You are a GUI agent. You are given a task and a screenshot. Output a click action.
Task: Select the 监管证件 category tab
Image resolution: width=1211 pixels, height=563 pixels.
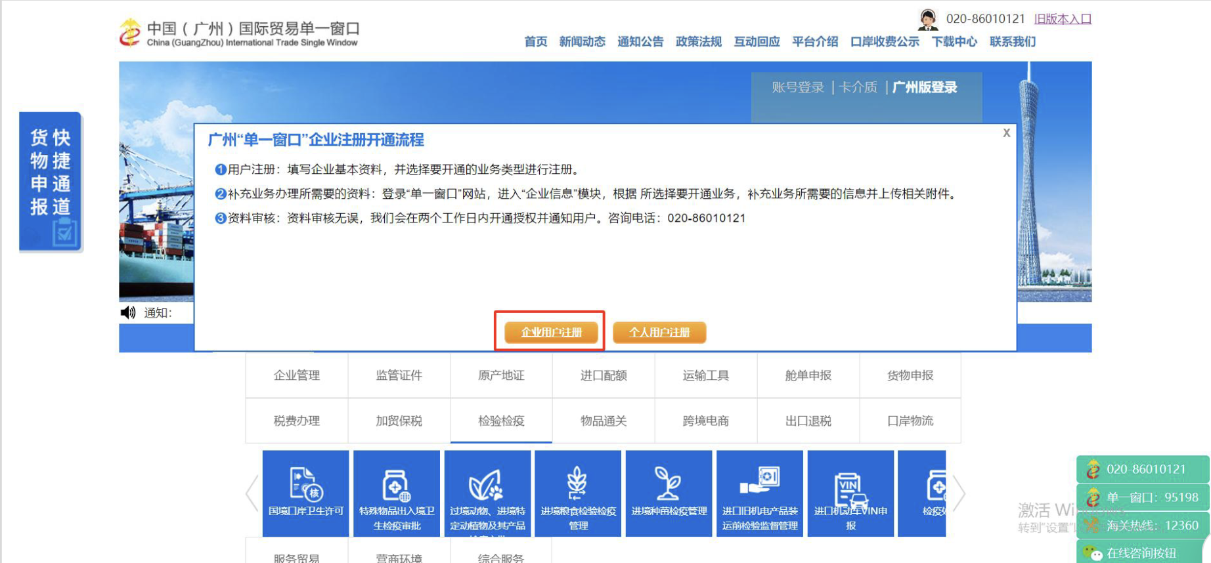click(399, 375)
